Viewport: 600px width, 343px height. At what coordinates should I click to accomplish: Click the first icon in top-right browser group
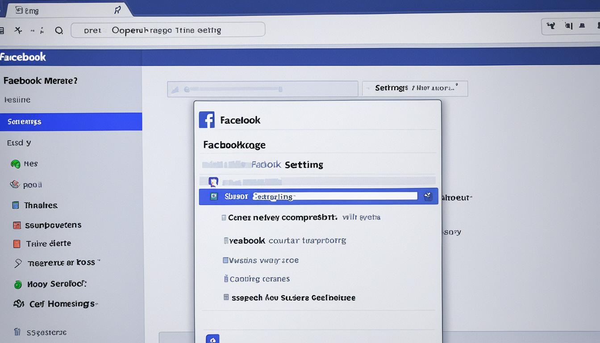tap(551, 26)
